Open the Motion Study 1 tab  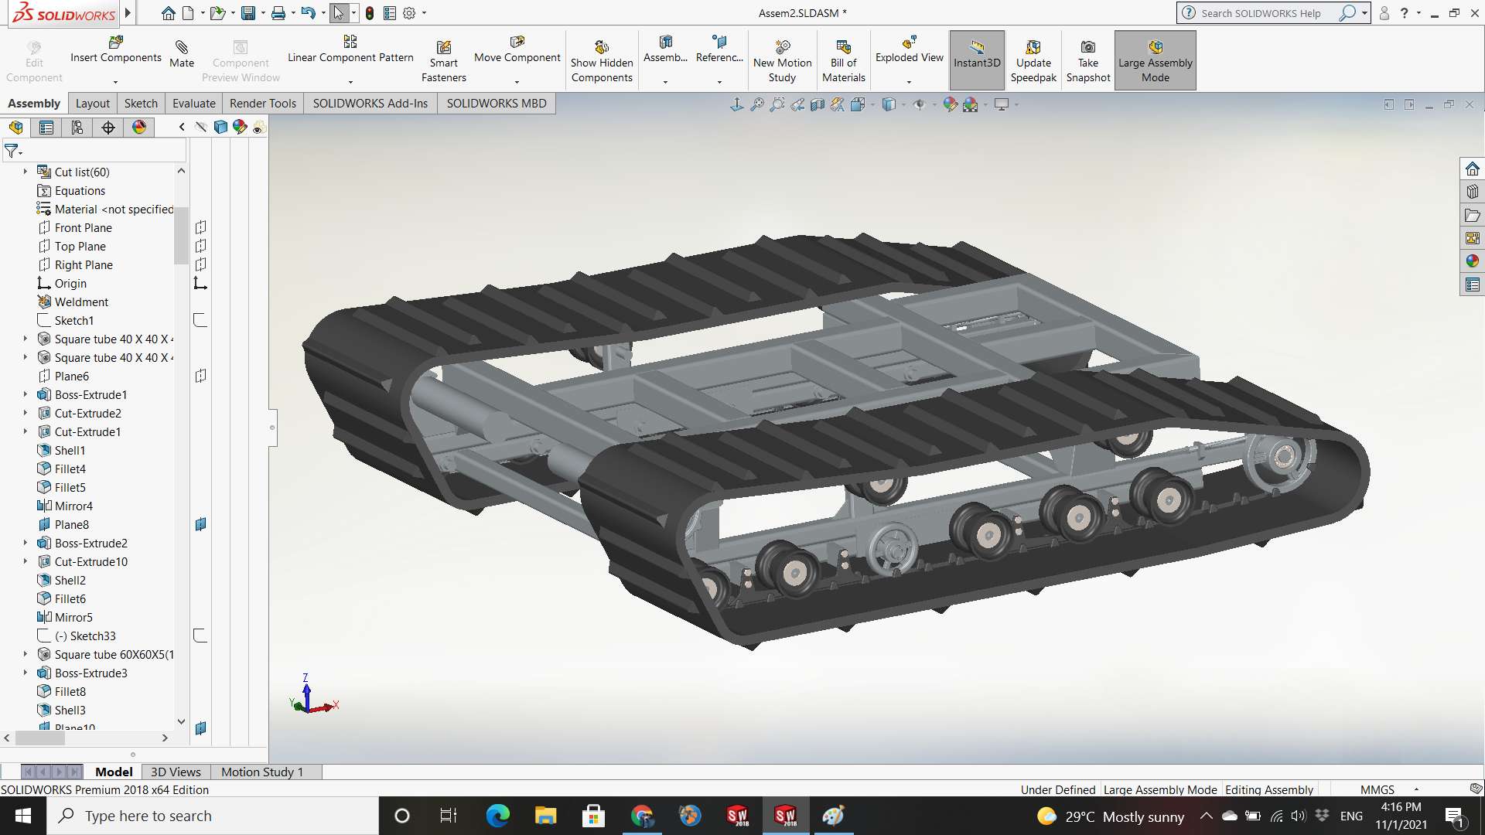click(x=261, y=772)
